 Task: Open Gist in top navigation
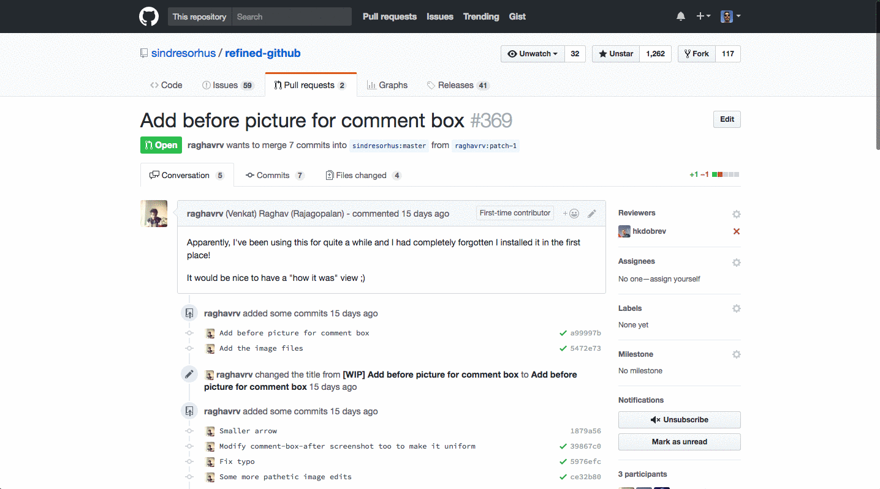click(x=517, y=17)
